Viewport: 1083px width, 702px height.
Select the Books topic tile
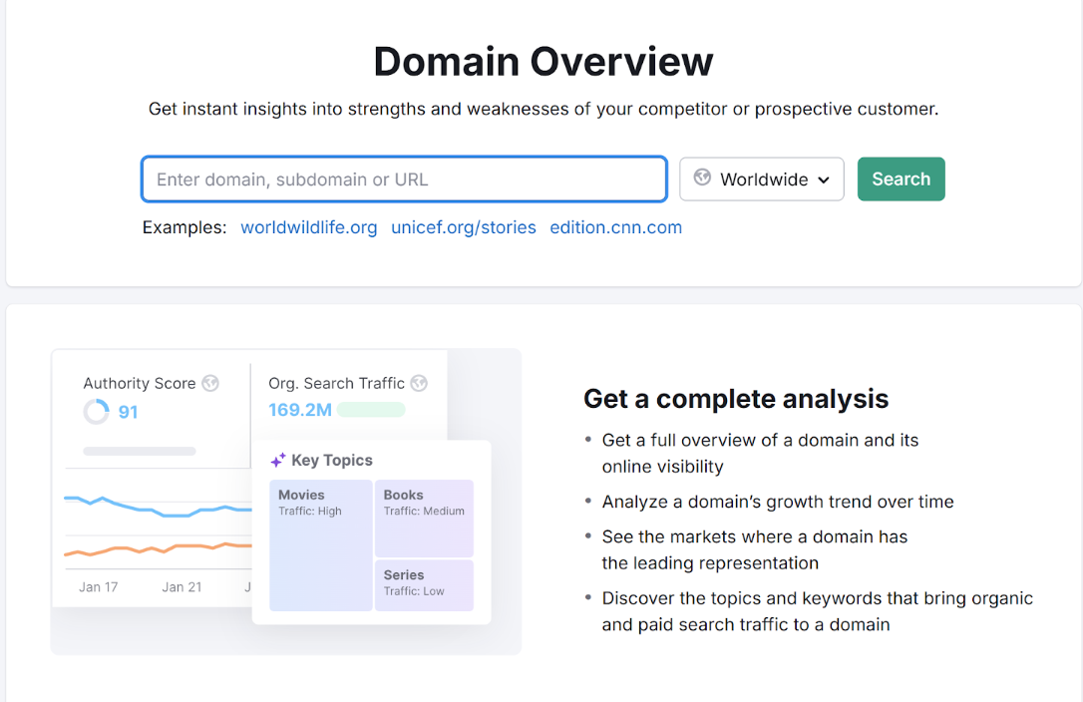pyautogui.click(x=424, y=519)
